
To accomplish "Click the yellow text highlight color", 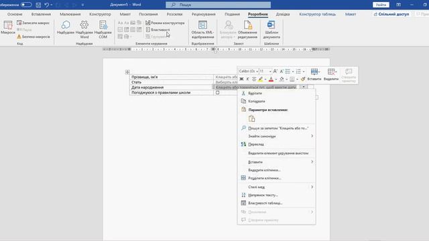I will coord(261,79).
